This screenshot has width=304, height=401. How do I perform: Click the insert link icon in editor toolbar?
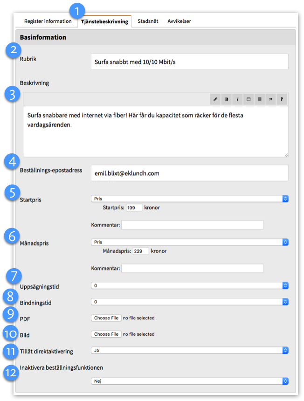point(215,99)
